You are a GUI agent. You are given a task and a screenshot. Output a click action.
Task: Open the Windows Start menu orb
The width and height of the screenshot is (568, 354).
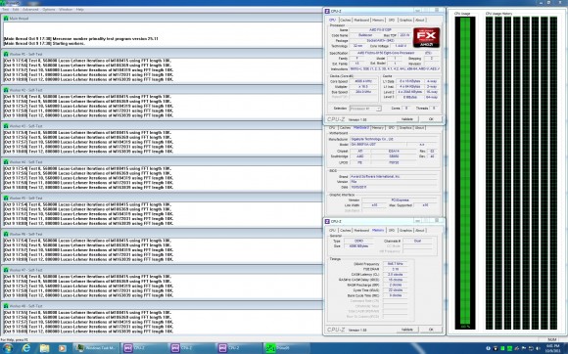pyautogui.click(x=7, y=348)
